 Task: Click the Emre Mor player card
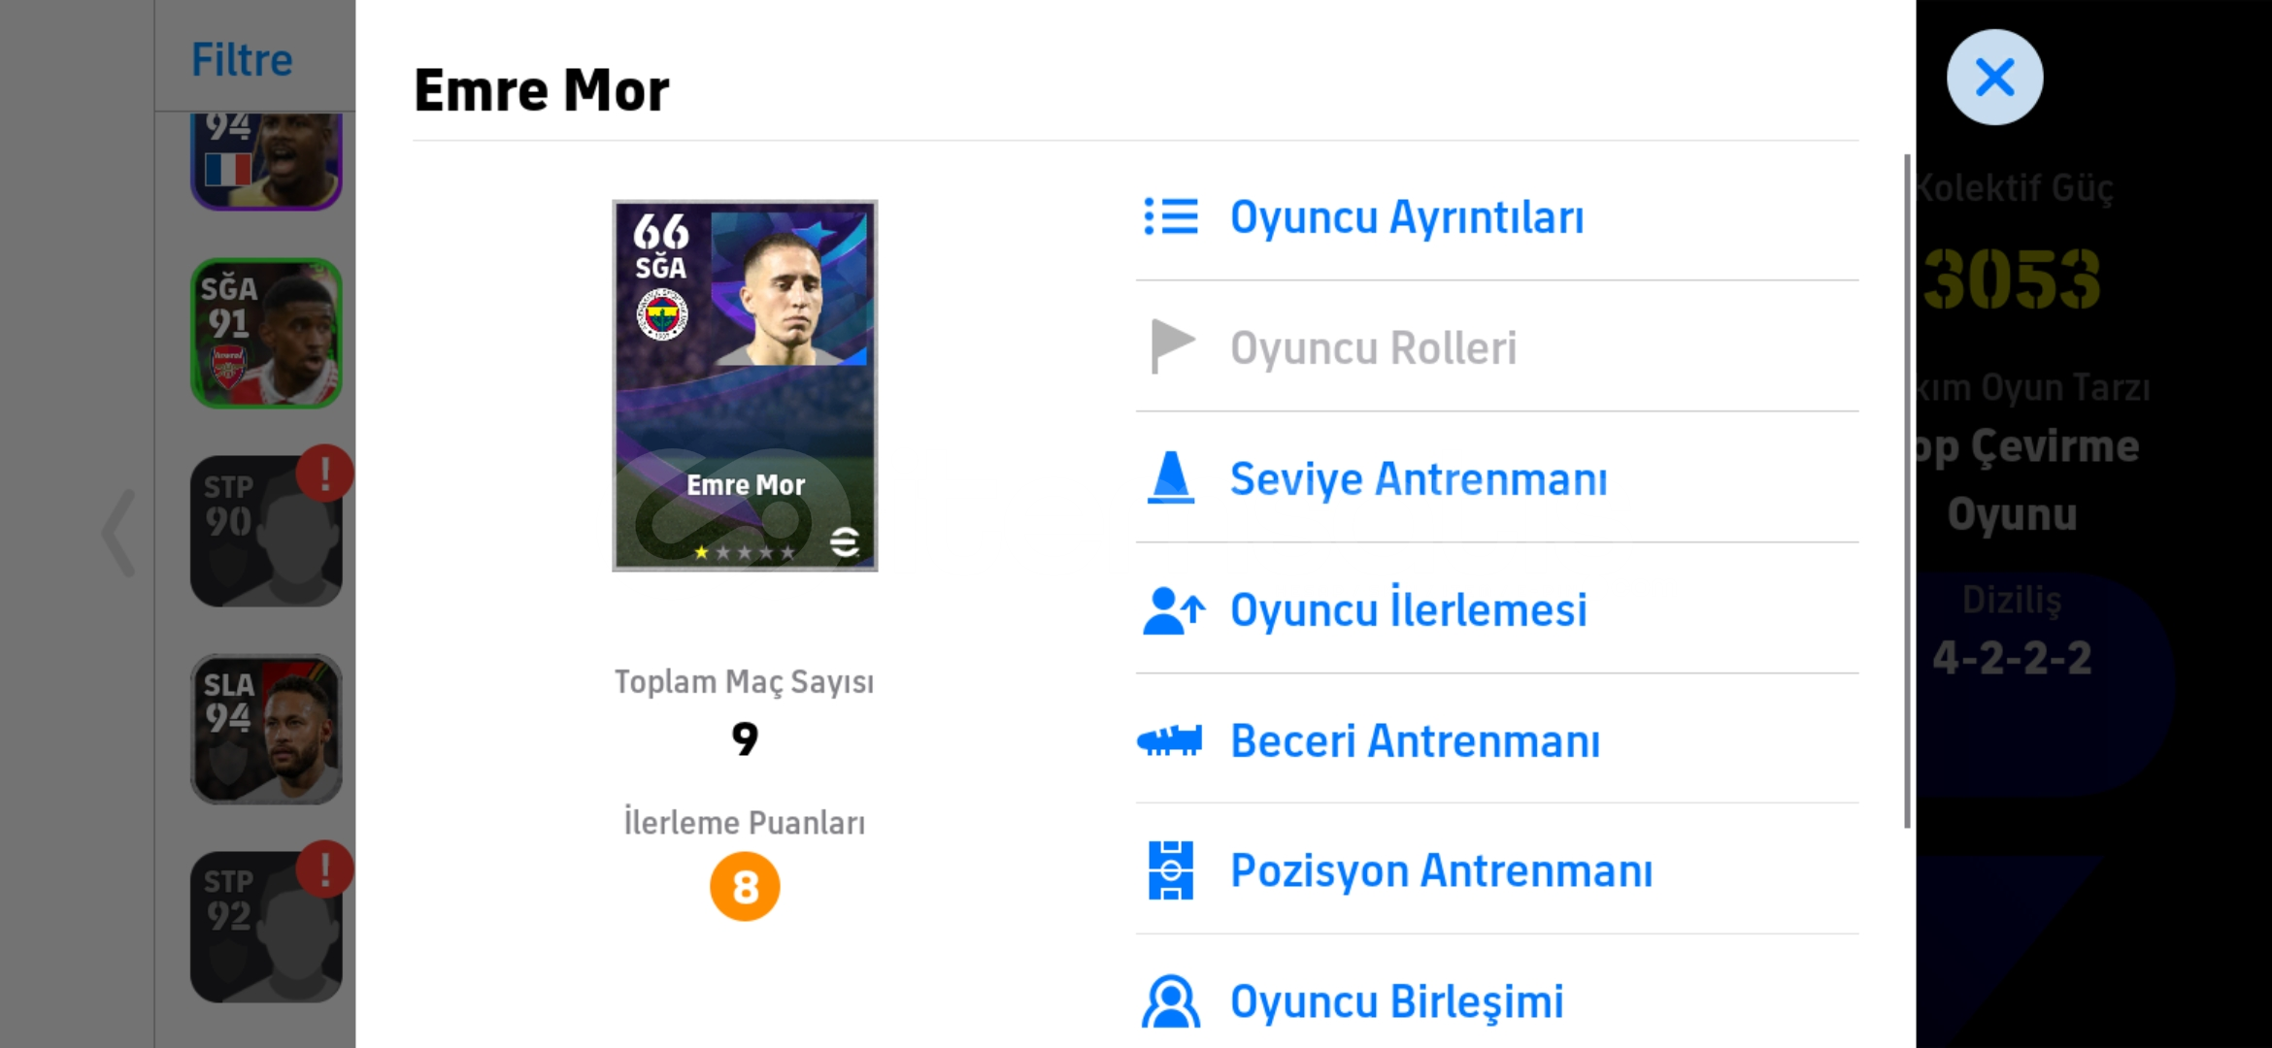pyautogui.click(x=745, y=385)
